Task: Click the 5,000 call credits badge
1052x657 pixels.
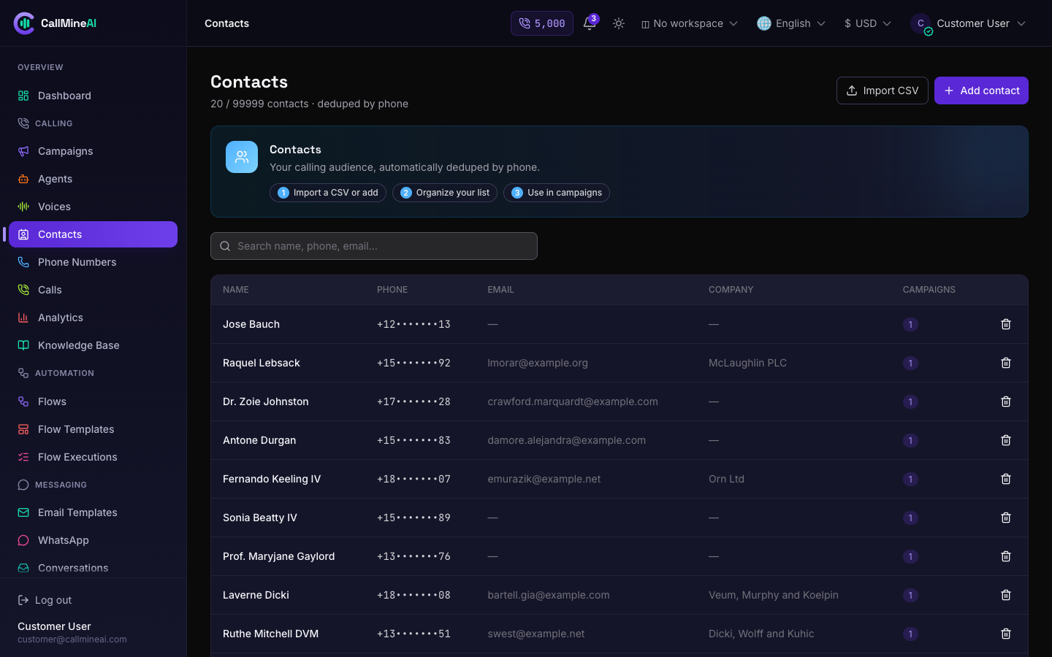Action: 542,23
